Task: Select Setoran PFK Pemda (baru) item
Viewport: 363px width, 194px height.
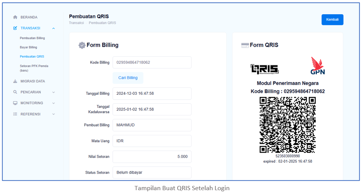Action: (x=34, y=68)
